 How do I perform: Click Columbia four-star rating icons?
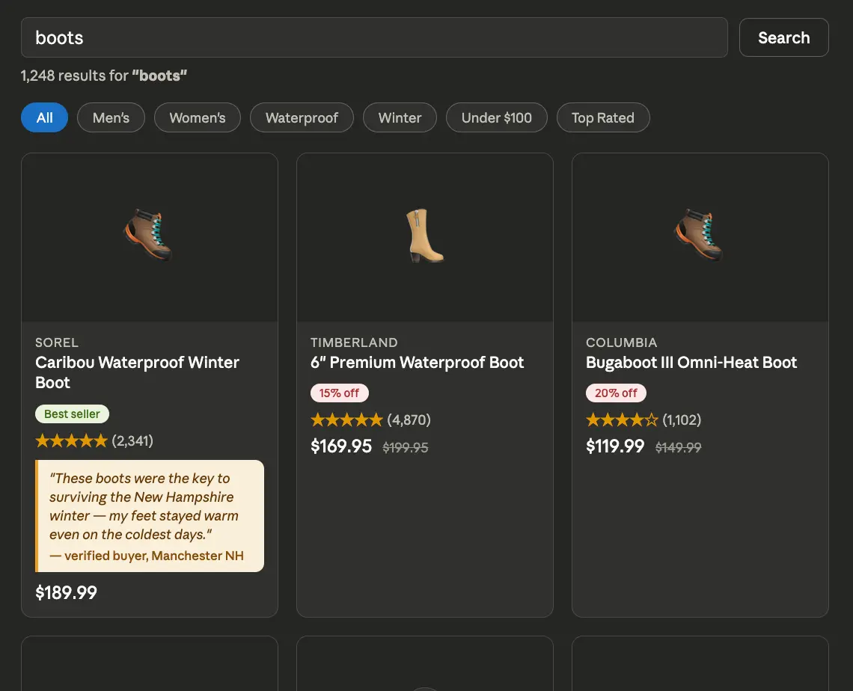click(622, 420)
